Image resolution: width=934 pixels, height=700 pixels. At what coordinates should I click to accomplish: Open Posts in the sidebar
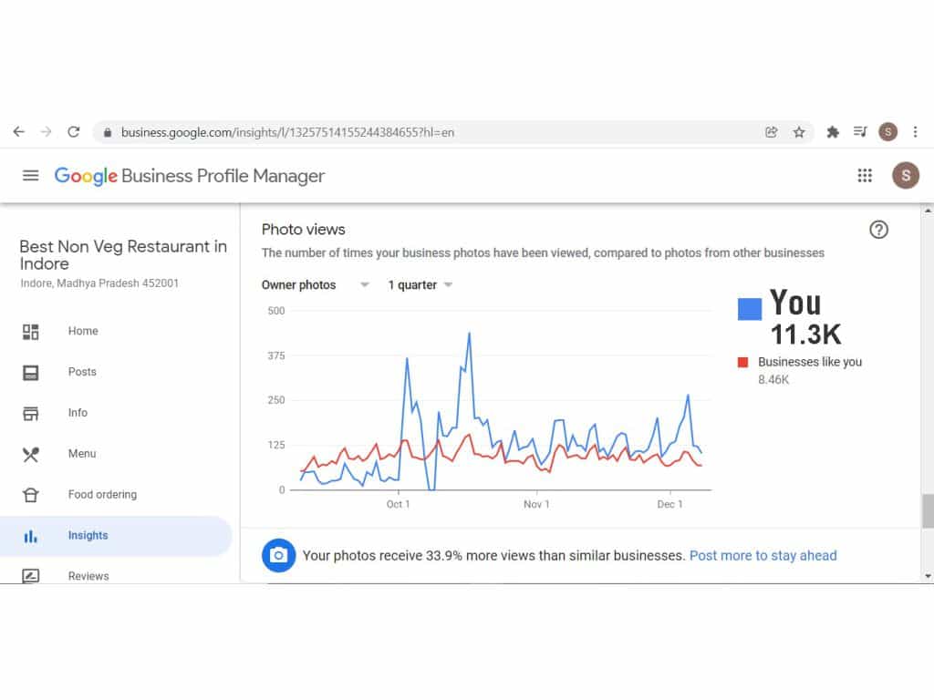(x=82, y=372)
